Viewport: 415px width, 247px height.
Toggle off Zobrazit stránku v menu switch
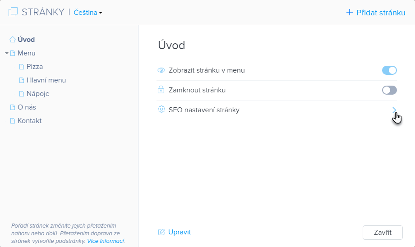tap(389, 70)
